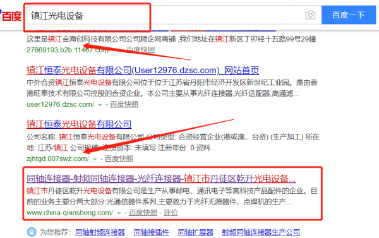Screen dimensions: 379x238
Task: Open the short 镇江恒泰光电设备有限公司 result title
Action: pos(79,124)
